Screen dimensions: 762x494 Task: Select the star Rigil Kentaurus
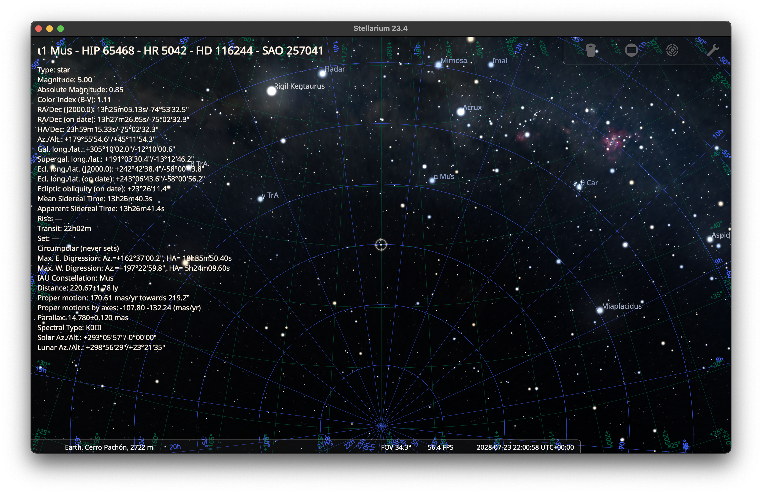click(x=271, y=91)
